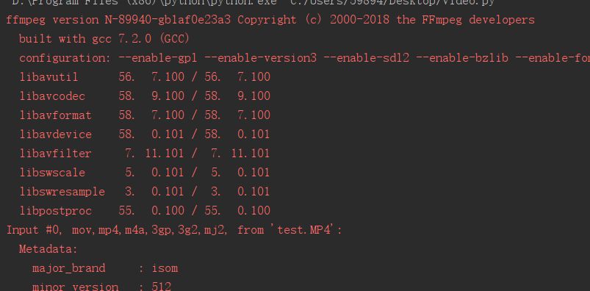Screen dimensions: 590x291
Task: Click the minor_version 512 line
Action: pyautogui.click(x=101, y=287)
